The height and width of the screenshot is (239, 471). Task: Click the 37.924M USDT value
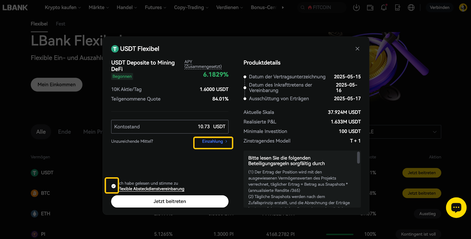(344, 112)
